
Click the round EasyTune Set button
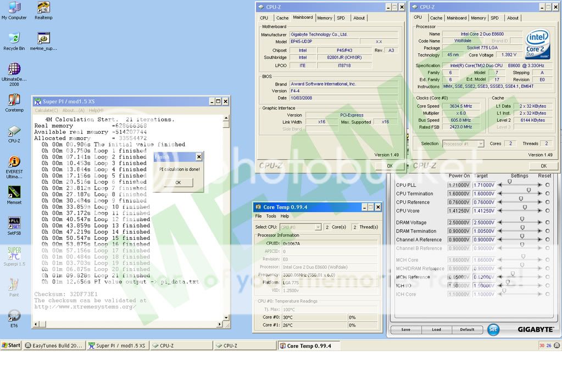tap(493, 330)
